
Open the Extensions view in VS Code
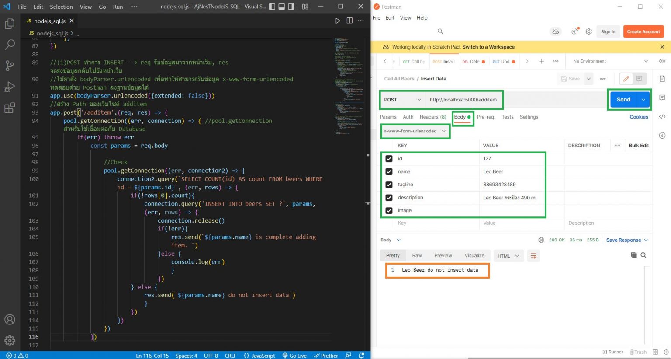[10, 108]
